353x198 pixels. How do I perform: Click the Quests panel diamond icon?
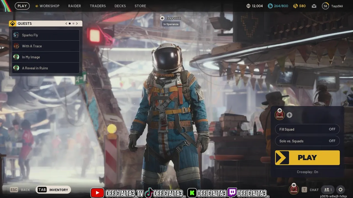pos(12,24)
